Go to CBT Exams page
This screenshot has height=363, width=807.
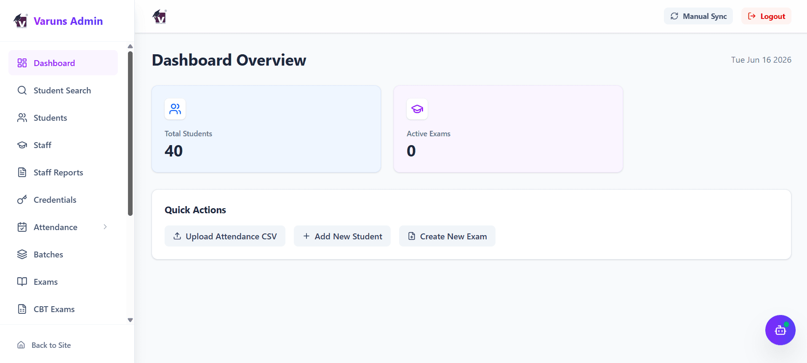point(63,309)
